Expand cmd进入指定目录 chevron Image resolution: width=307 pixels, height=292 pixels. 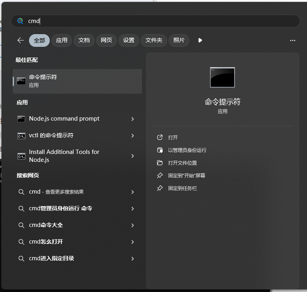pos(132,259)
